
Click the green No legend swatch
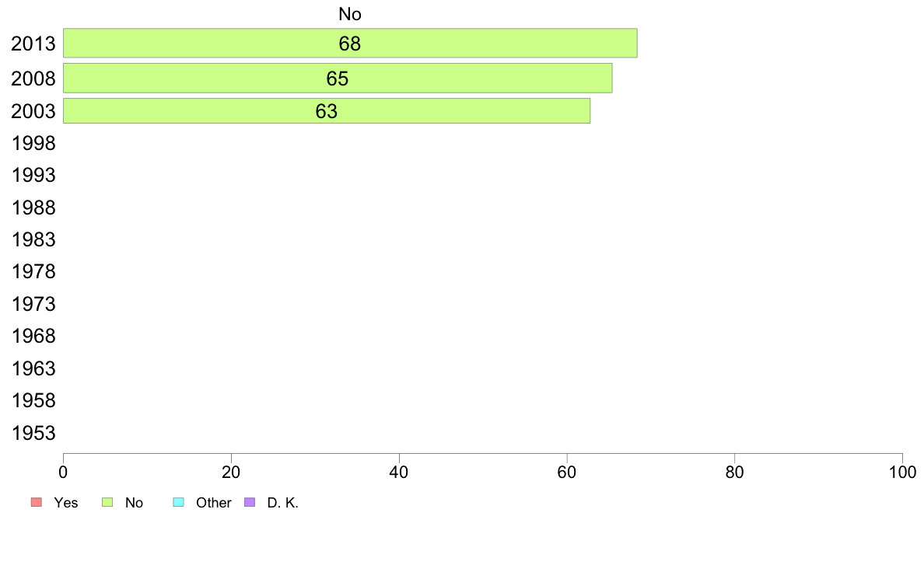[x=107, y=502]
